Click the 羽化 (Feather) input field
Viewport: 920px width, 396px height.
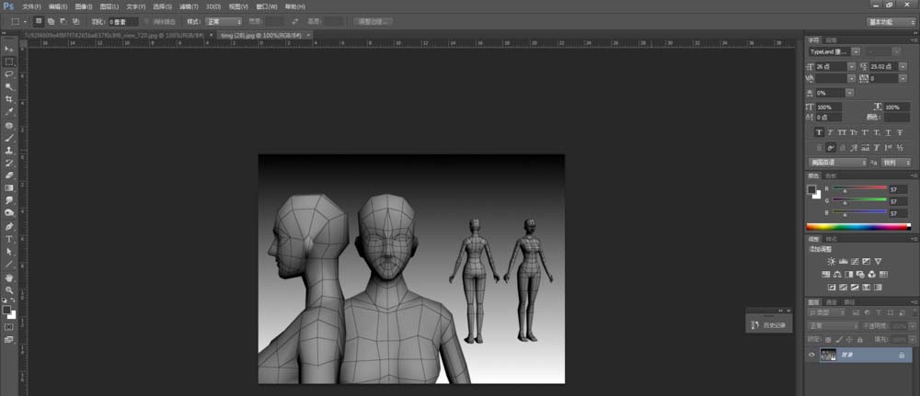(122, 20)
